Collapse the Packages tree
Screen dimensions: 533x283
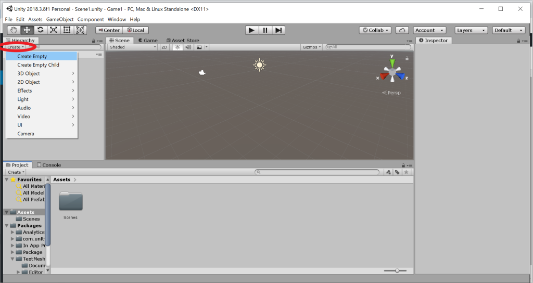pos(7,226)
